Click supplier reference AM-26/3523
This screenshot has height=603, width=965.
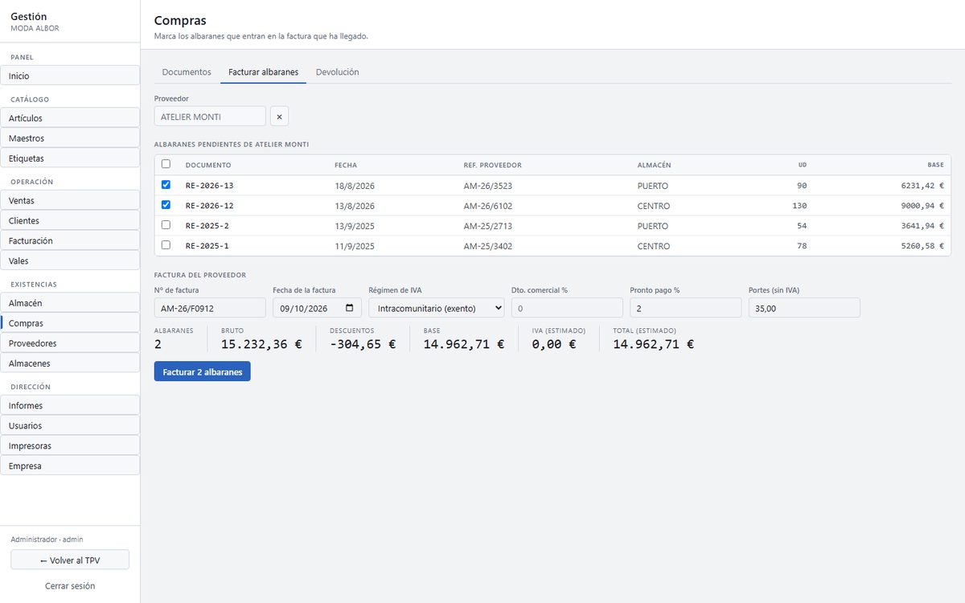488,186
